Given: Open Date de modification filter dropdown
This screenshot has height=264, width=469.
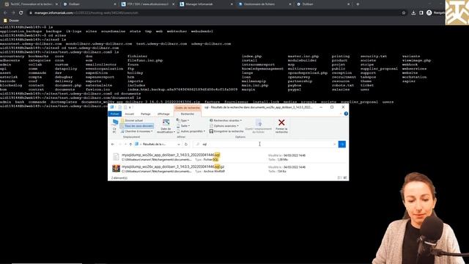Looking at the screenshot, I should (x=166, y=126).
